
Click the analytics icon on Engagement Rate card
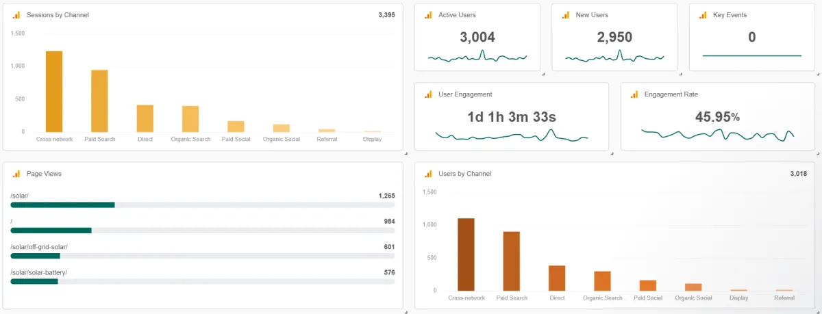pyautogui.click(x=634, y=94)
